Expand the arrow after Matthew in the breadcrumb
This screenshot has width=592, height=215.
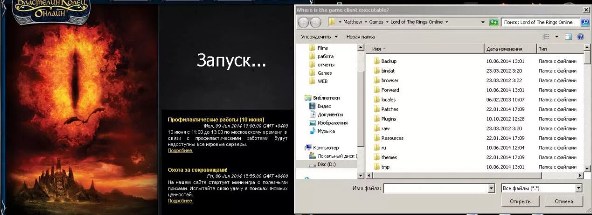(x=366, y=22)
